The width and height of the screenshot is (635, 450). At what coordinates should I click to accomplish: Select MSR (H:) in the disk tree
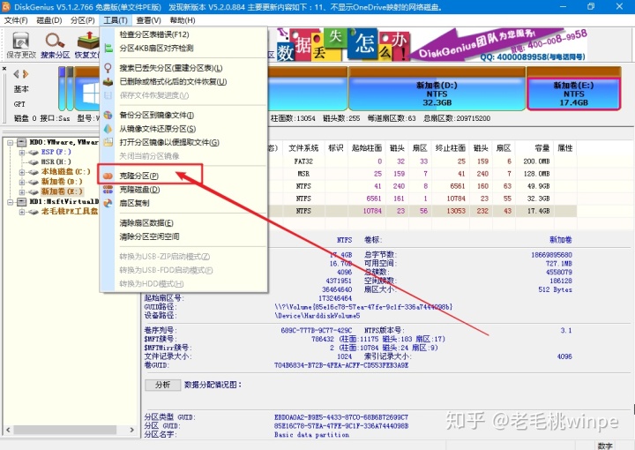coord(56,162)
